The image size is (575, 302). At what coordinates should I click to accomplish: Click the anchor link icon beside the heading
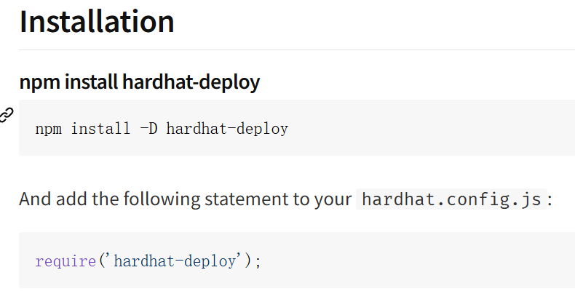(7, 115)
